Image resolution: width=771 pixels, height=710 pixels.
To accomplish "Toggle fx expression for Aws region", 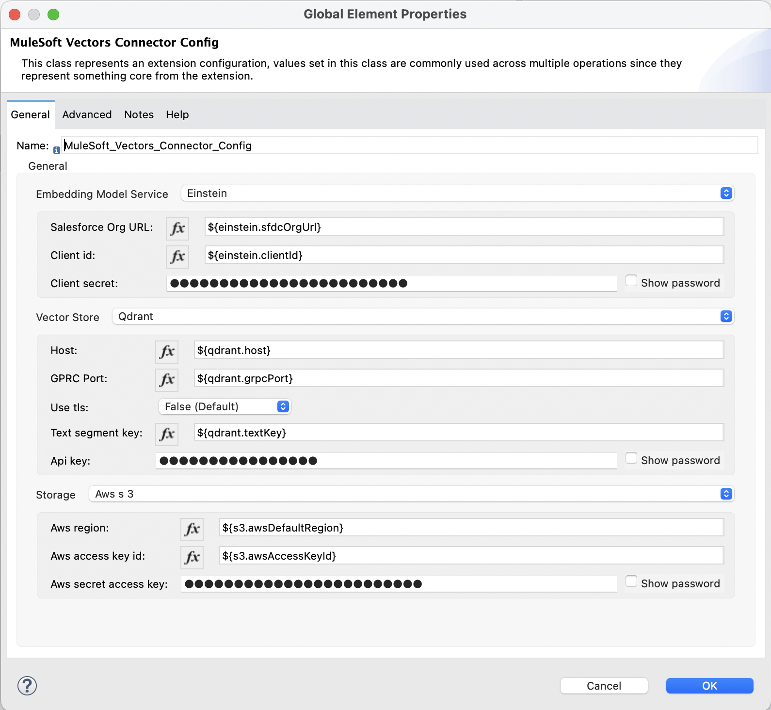I will point(192,529).
